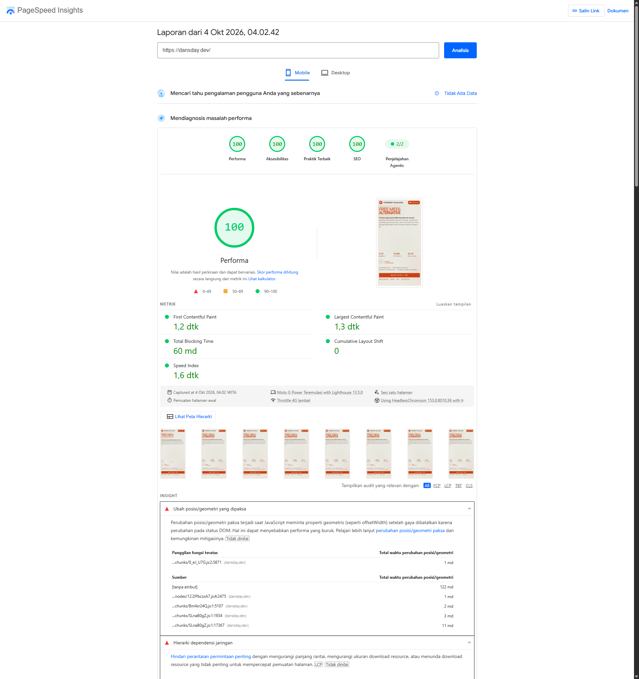Click the URL input field with dansday.dev
The width and height of the screenshot is (639, 679).
[x=298, y=50]
